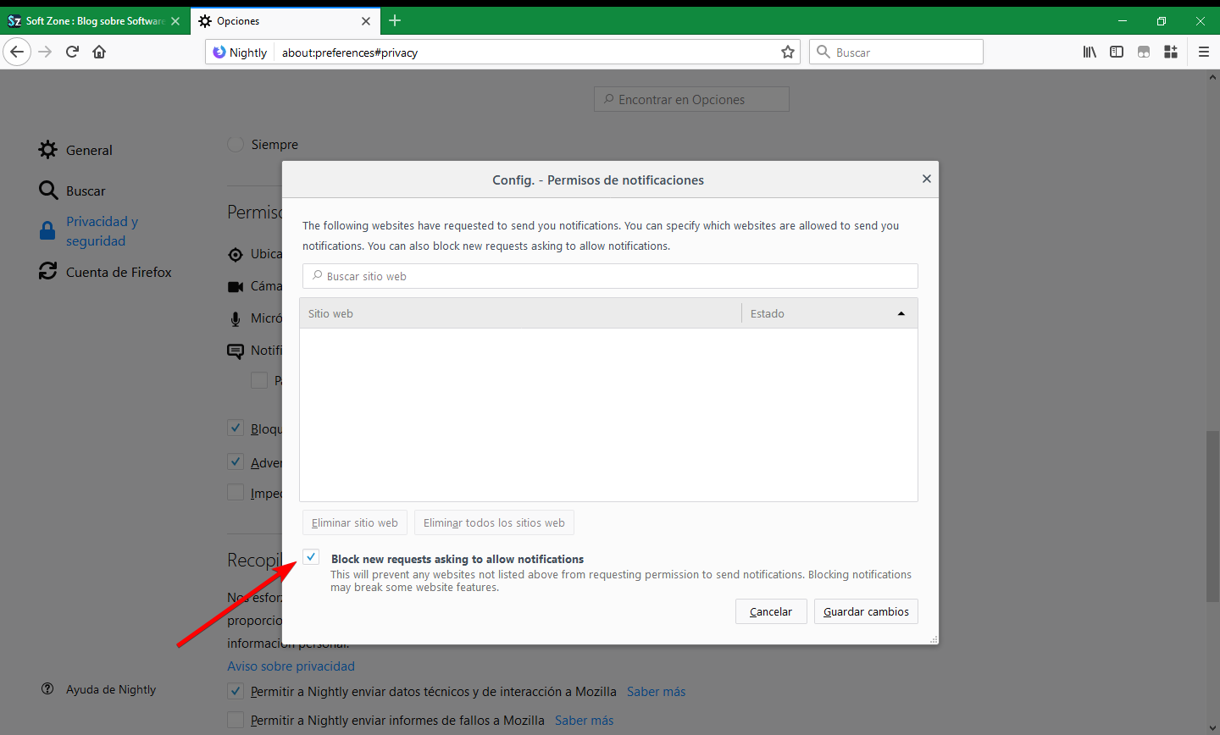Click the page vertical scrollbar thumb

[1212, 517]
